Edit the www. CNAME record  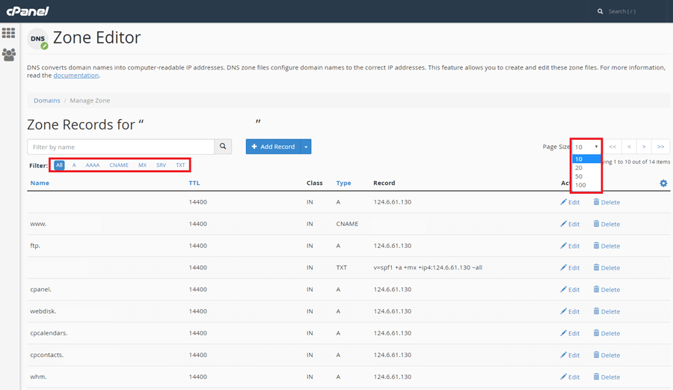click(x=570, y=224)
